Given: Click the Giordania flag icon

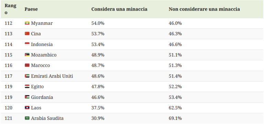Looking at the screenshot, I should (27, 97).
